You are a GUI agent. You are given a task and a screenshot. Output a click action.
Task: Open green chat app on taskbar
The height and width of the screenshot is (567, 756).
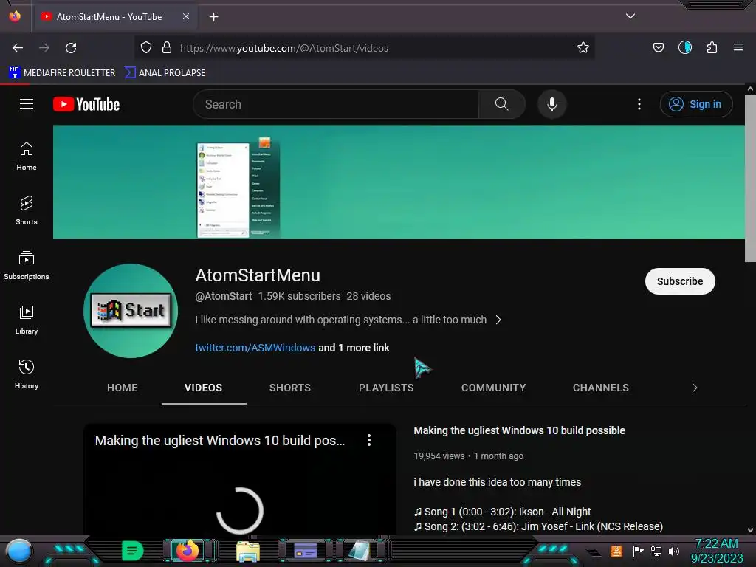click(132, 551)
